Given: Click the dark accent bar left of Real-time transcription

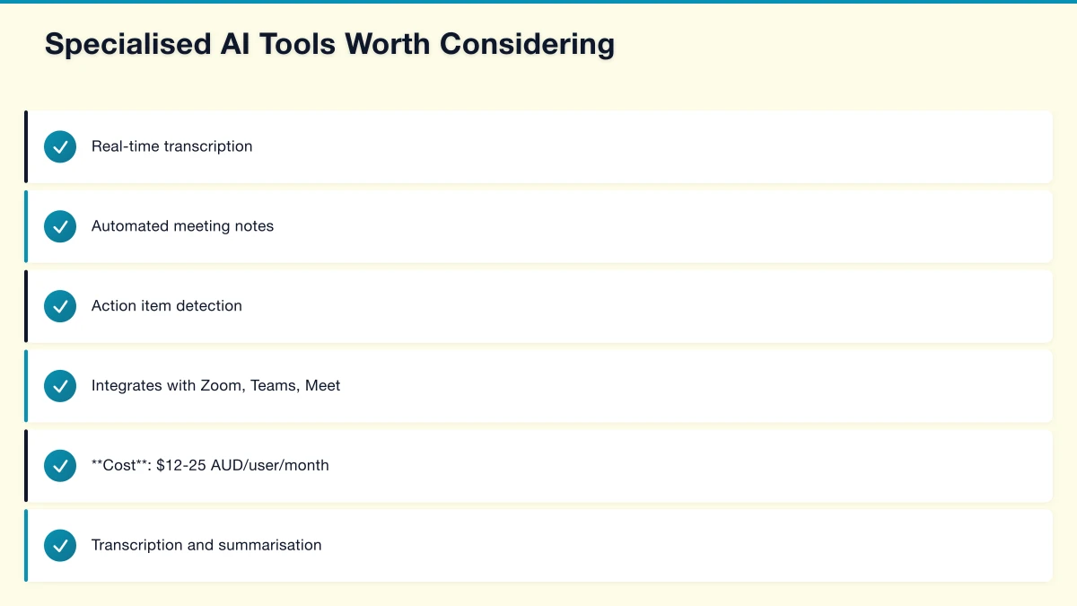Looking at the screenshot, I should tap(26, 146).
